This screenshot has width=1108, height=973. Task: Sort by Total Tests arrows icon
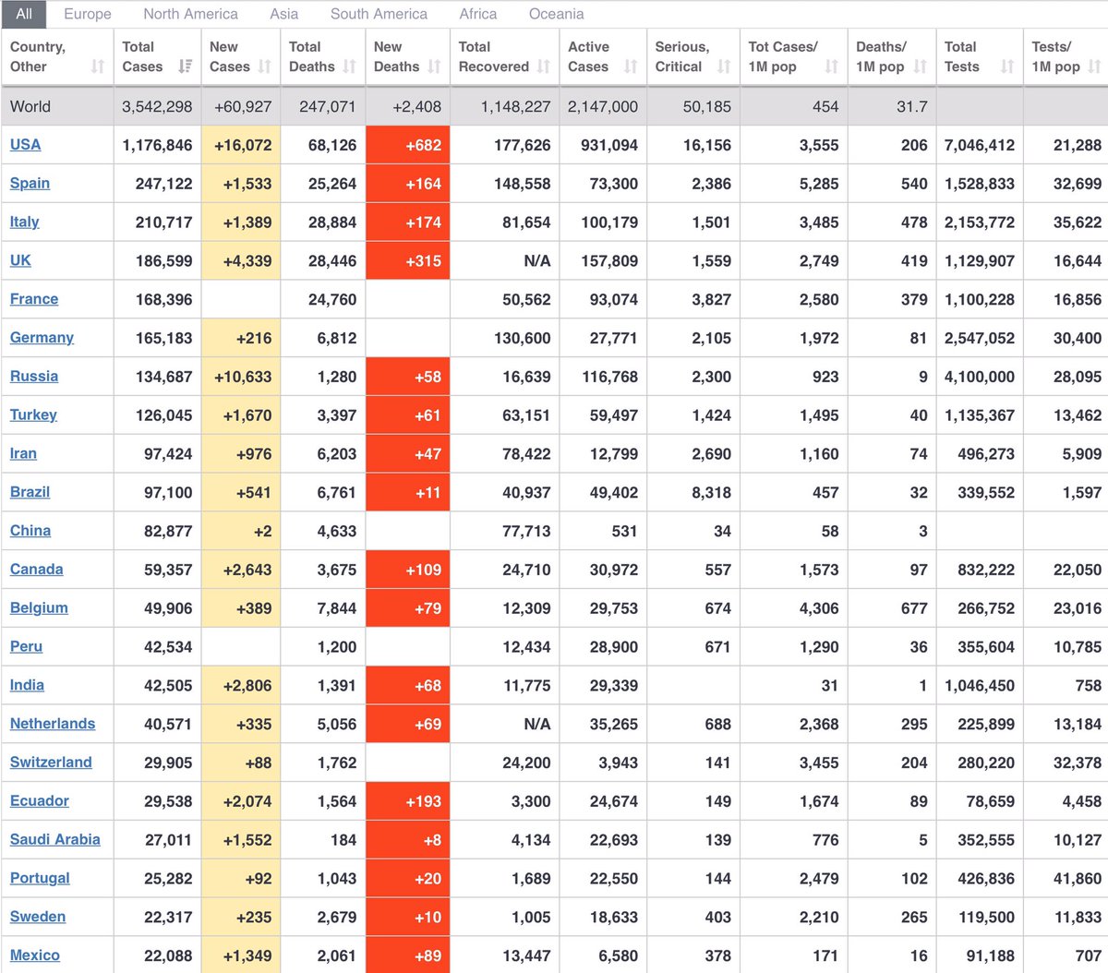(1007, 66)
